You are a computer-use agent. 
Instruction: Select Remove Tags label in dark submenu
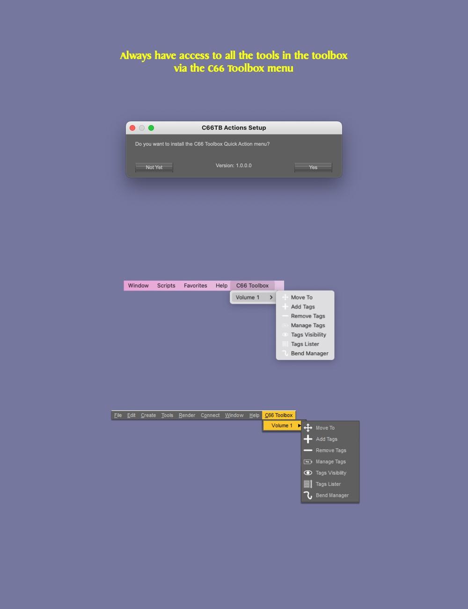click(x=331, y=450)
